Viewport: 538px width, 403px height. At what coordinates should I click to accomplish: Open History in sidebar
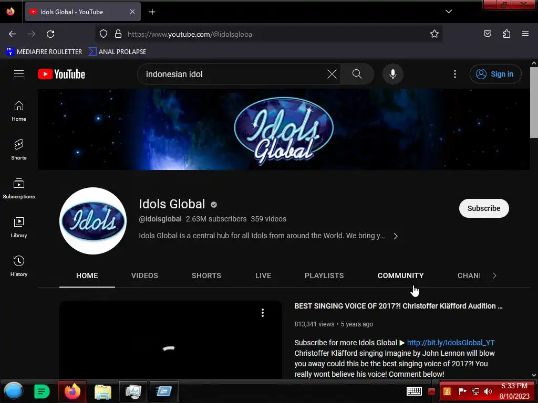(19, 266)
